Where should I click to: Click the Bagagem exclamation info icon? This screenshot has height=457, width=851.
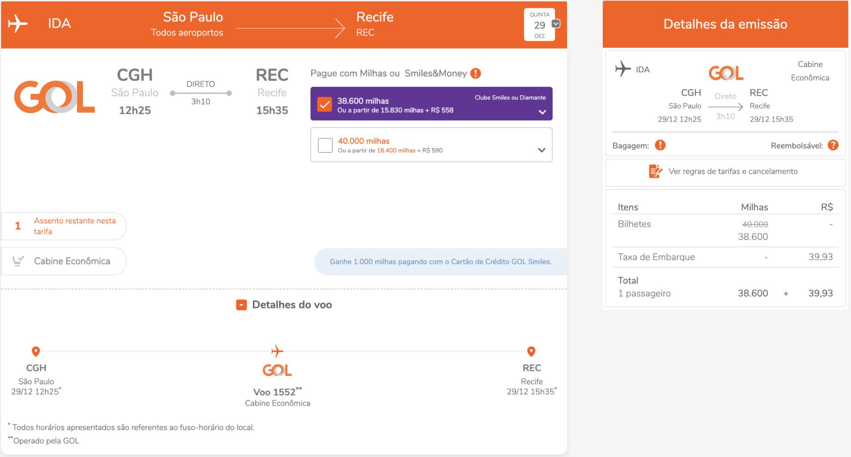(x=660, y=145)
